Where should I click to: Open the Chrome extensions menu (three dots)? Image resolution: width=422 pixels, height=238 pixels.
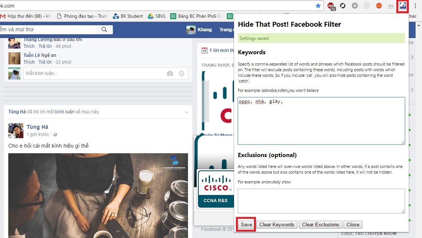[x=416, y=6]
